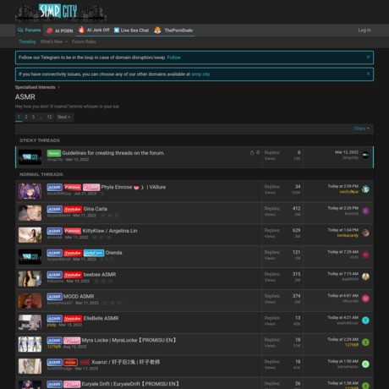Screen dimensions: 389x389
Task: Open the beebee ASMR thread thumbnail
Action: pos(30,278)
